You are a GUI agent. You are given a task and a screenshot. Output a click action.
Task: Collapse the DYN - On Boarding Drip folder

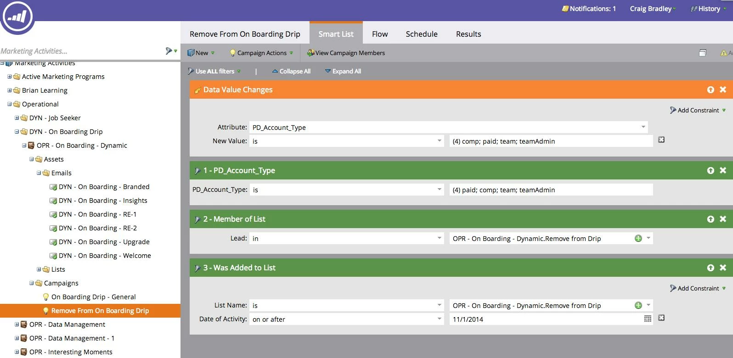[17, 132]
